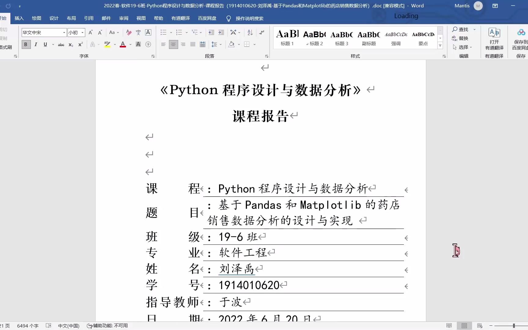The image size is (528, 330).
Task: Open the 引用 tab
Action: click(x=89, y=18)
